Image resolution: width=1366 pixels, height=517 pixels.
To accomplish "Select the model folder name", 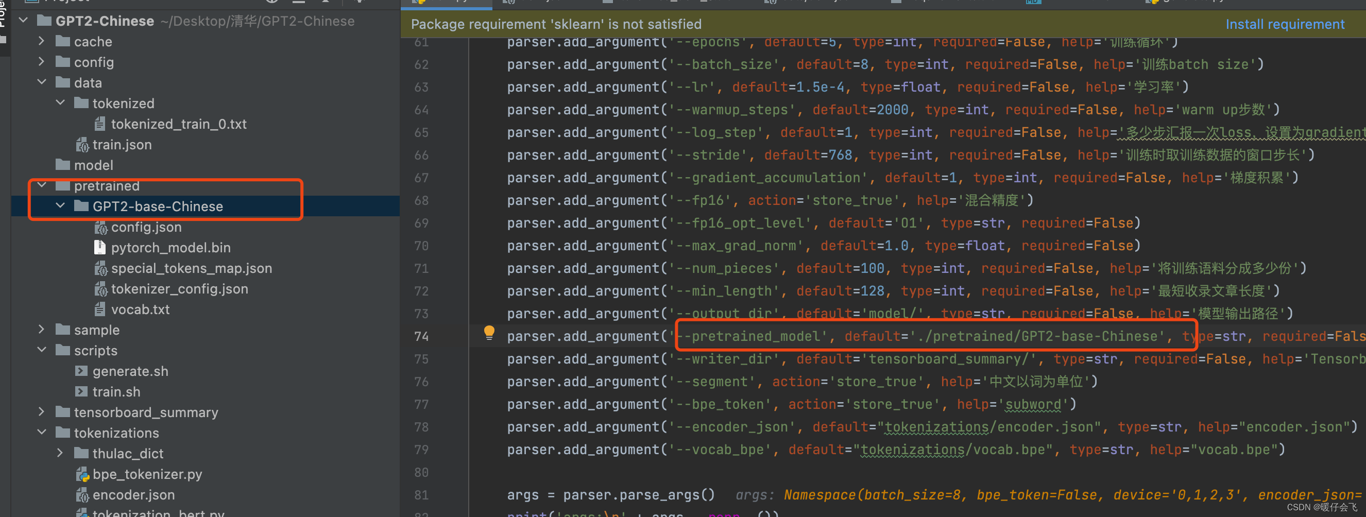I will (x=93, y=165).
